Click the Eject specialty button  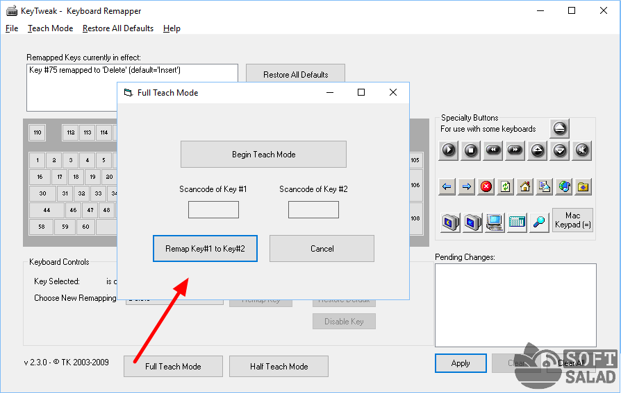click(560, 128)
